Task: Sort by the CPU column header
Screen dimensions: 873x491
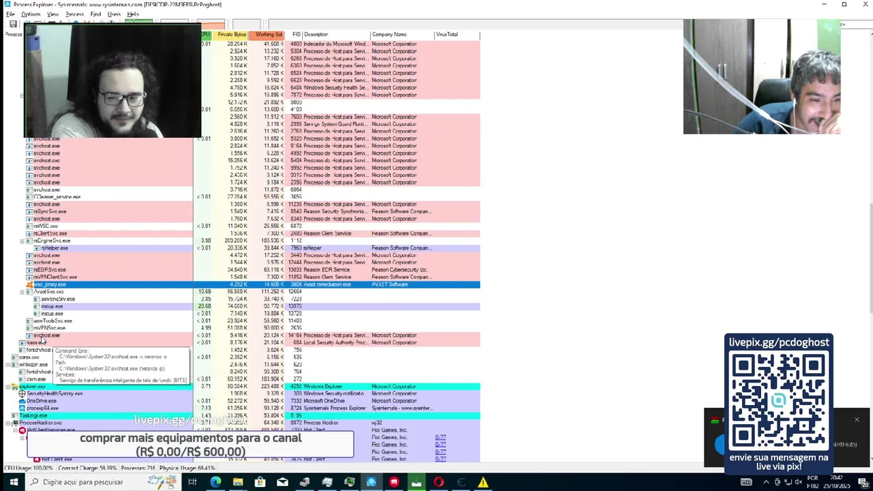Action: click(205, 34)
